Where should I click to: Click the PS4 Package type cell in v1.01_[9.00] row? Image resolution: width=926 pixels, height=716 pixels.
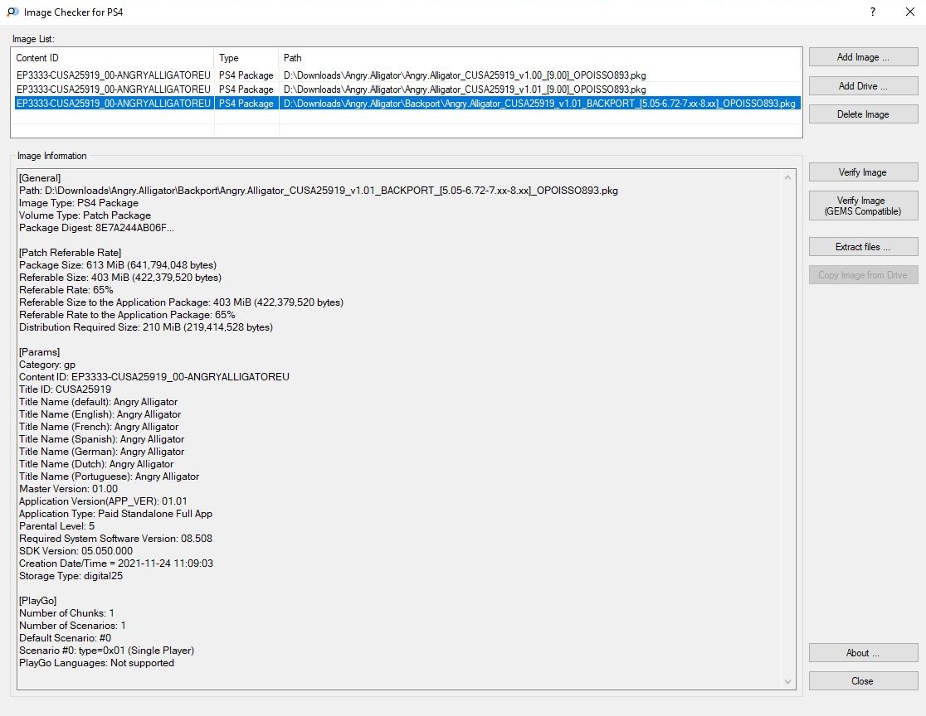coord(246,89)
